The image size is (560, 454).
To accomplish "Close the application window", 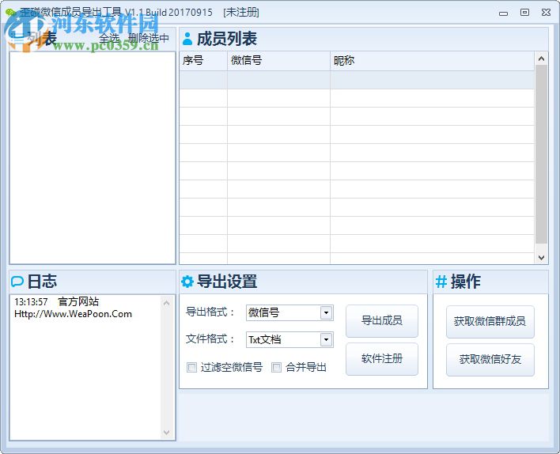I will [x=546, y=13].
